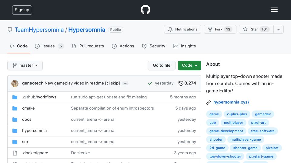Viewport: 291px width, 163px height.
Task: Switch to the Pull requests tab
Action: tap(88, 46)
